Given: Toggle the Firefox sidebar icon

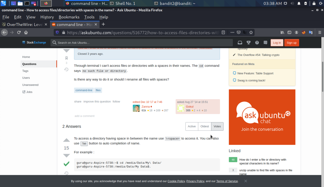Looking at the screenshot, I should (x=289, y=32).
